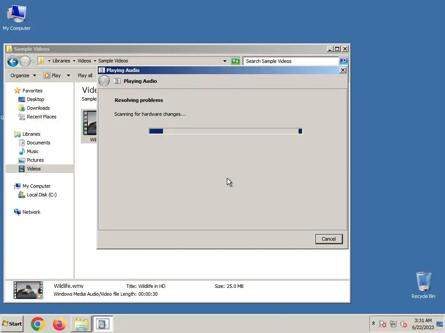Click the network tray icon
Screen dimensions: 445x333
[393, 324]
